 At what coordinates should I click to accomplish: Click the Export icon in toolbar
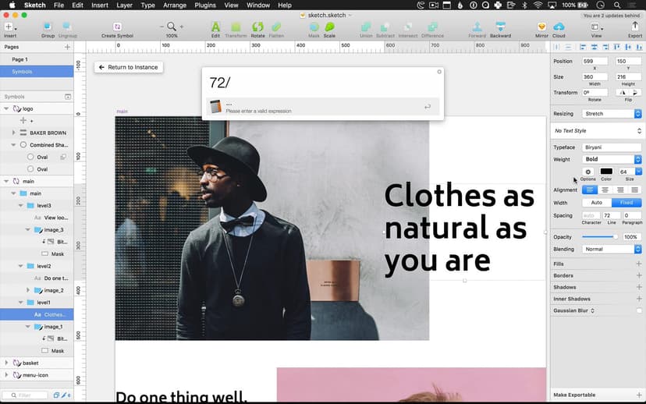coord(634,27)
